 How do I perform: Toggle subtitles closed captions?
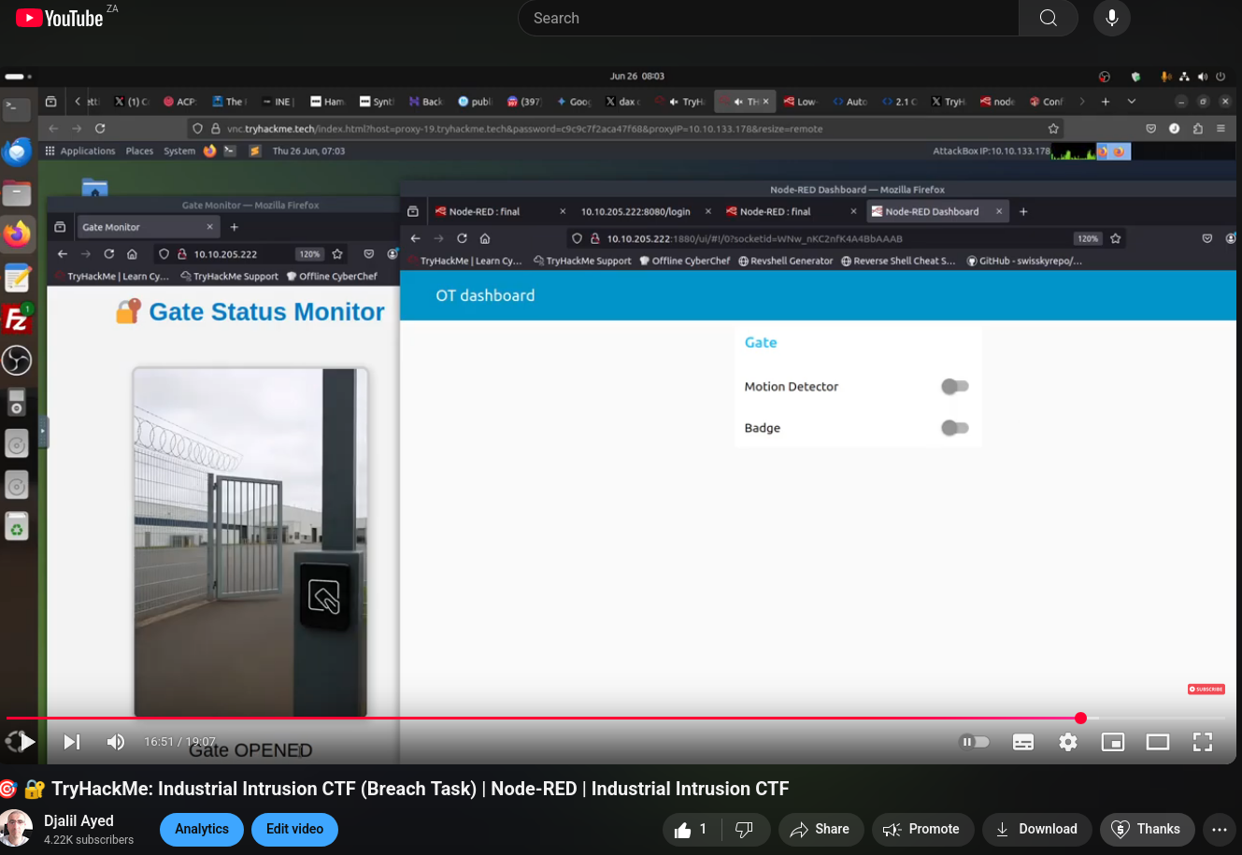pos(1023,742)
